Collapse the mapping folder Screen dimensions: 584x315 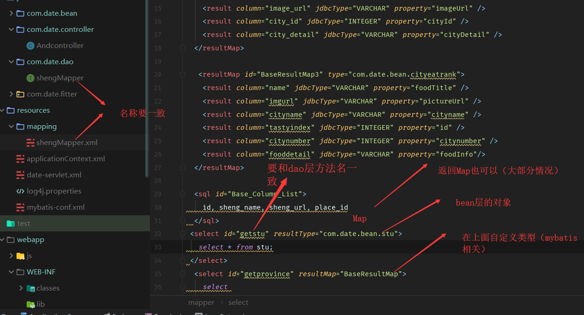pyautogui.click(x=12, y=127)
